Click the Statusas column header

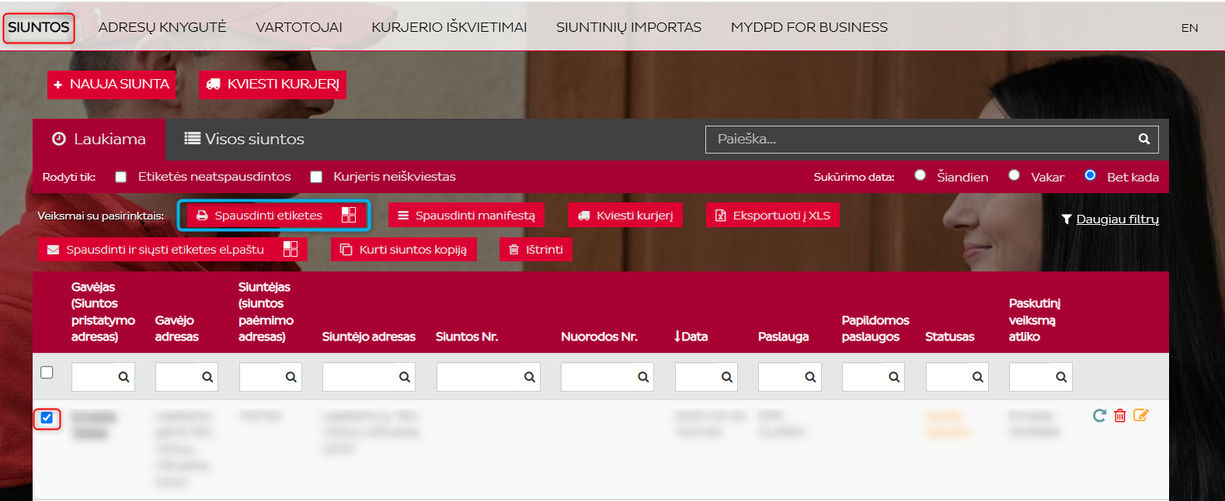click(949, 337)
